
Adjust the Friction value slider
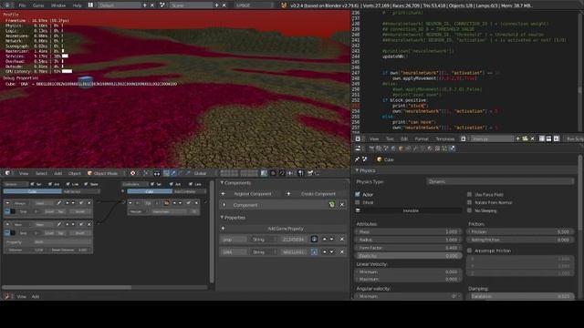(520, 232)
